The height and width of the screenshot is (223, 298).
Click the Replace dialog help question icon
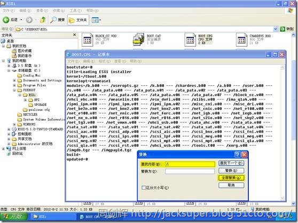pyautogui.click(x=238, y=154)
